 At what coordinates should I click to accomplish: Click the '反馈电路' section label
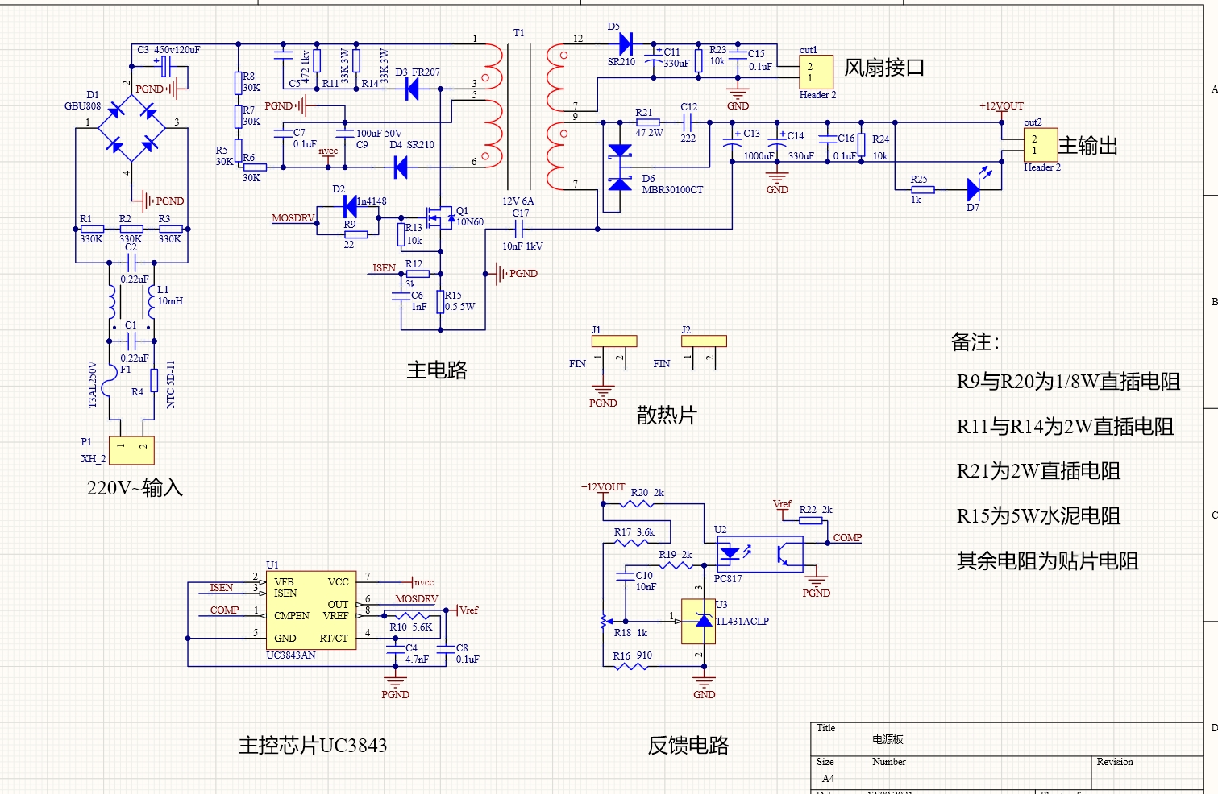point(688,746)
